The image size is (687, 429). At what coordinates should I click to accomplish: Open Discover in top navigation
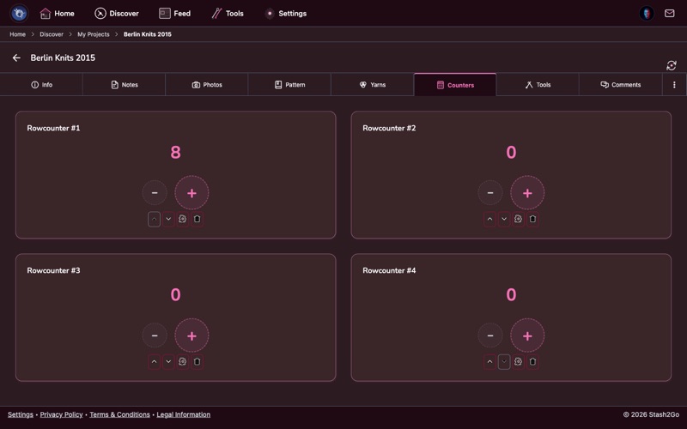[117, 13]
